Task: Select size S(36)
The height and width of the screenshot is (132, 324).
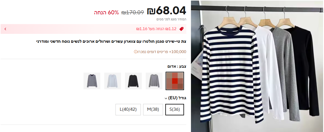Action: click(x=175, y=110)
